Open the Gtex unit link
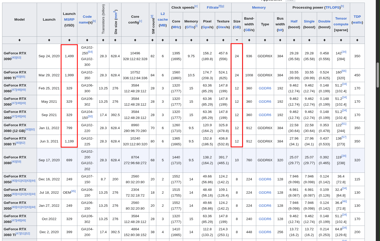 pos(222,27)
